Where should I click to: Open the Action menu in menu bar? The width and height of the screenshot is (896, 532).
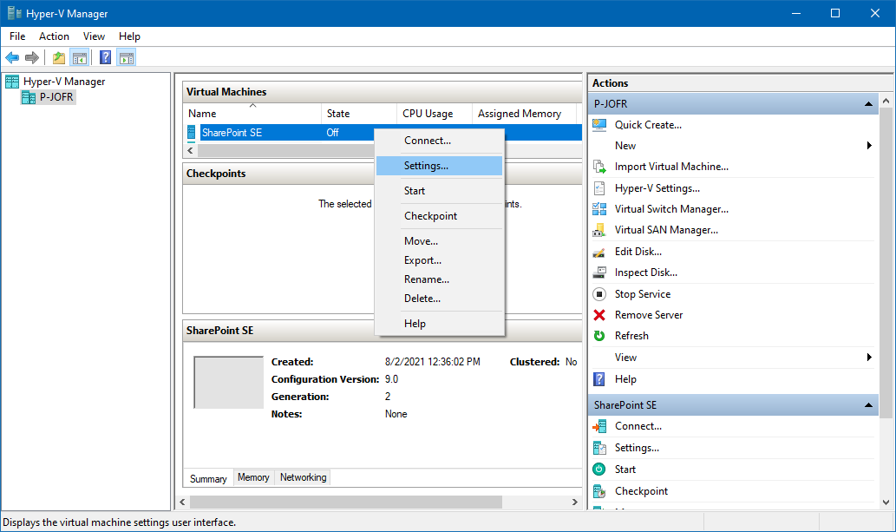click(54, 36)
